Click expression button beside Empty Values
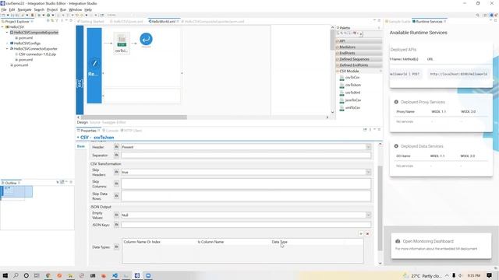Viewport: 499px width, 280px height. tap(116, 215)
